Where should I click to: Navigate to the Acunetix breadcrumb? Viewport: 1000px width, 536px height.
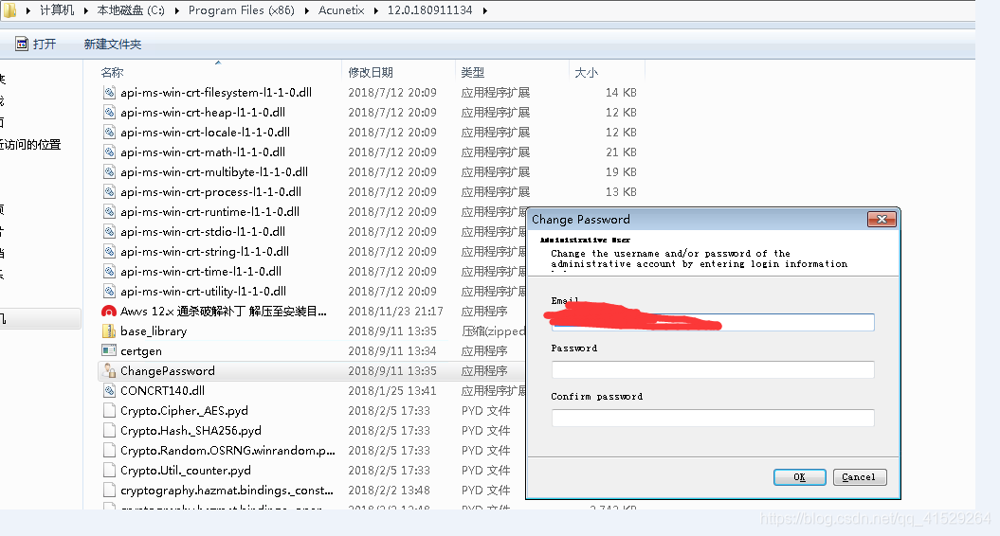[x=341, y=10]
